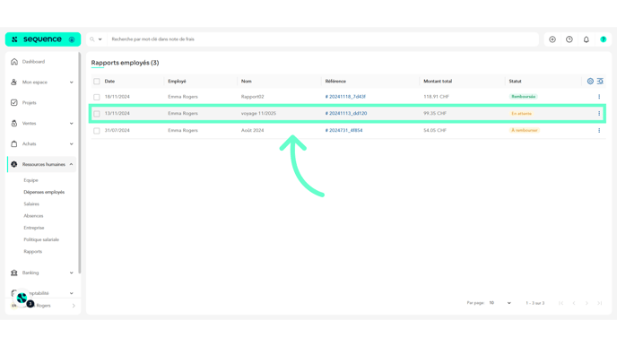
Task: Open the table filter icon
Action: pyautogui.click(x=600, y=81)
